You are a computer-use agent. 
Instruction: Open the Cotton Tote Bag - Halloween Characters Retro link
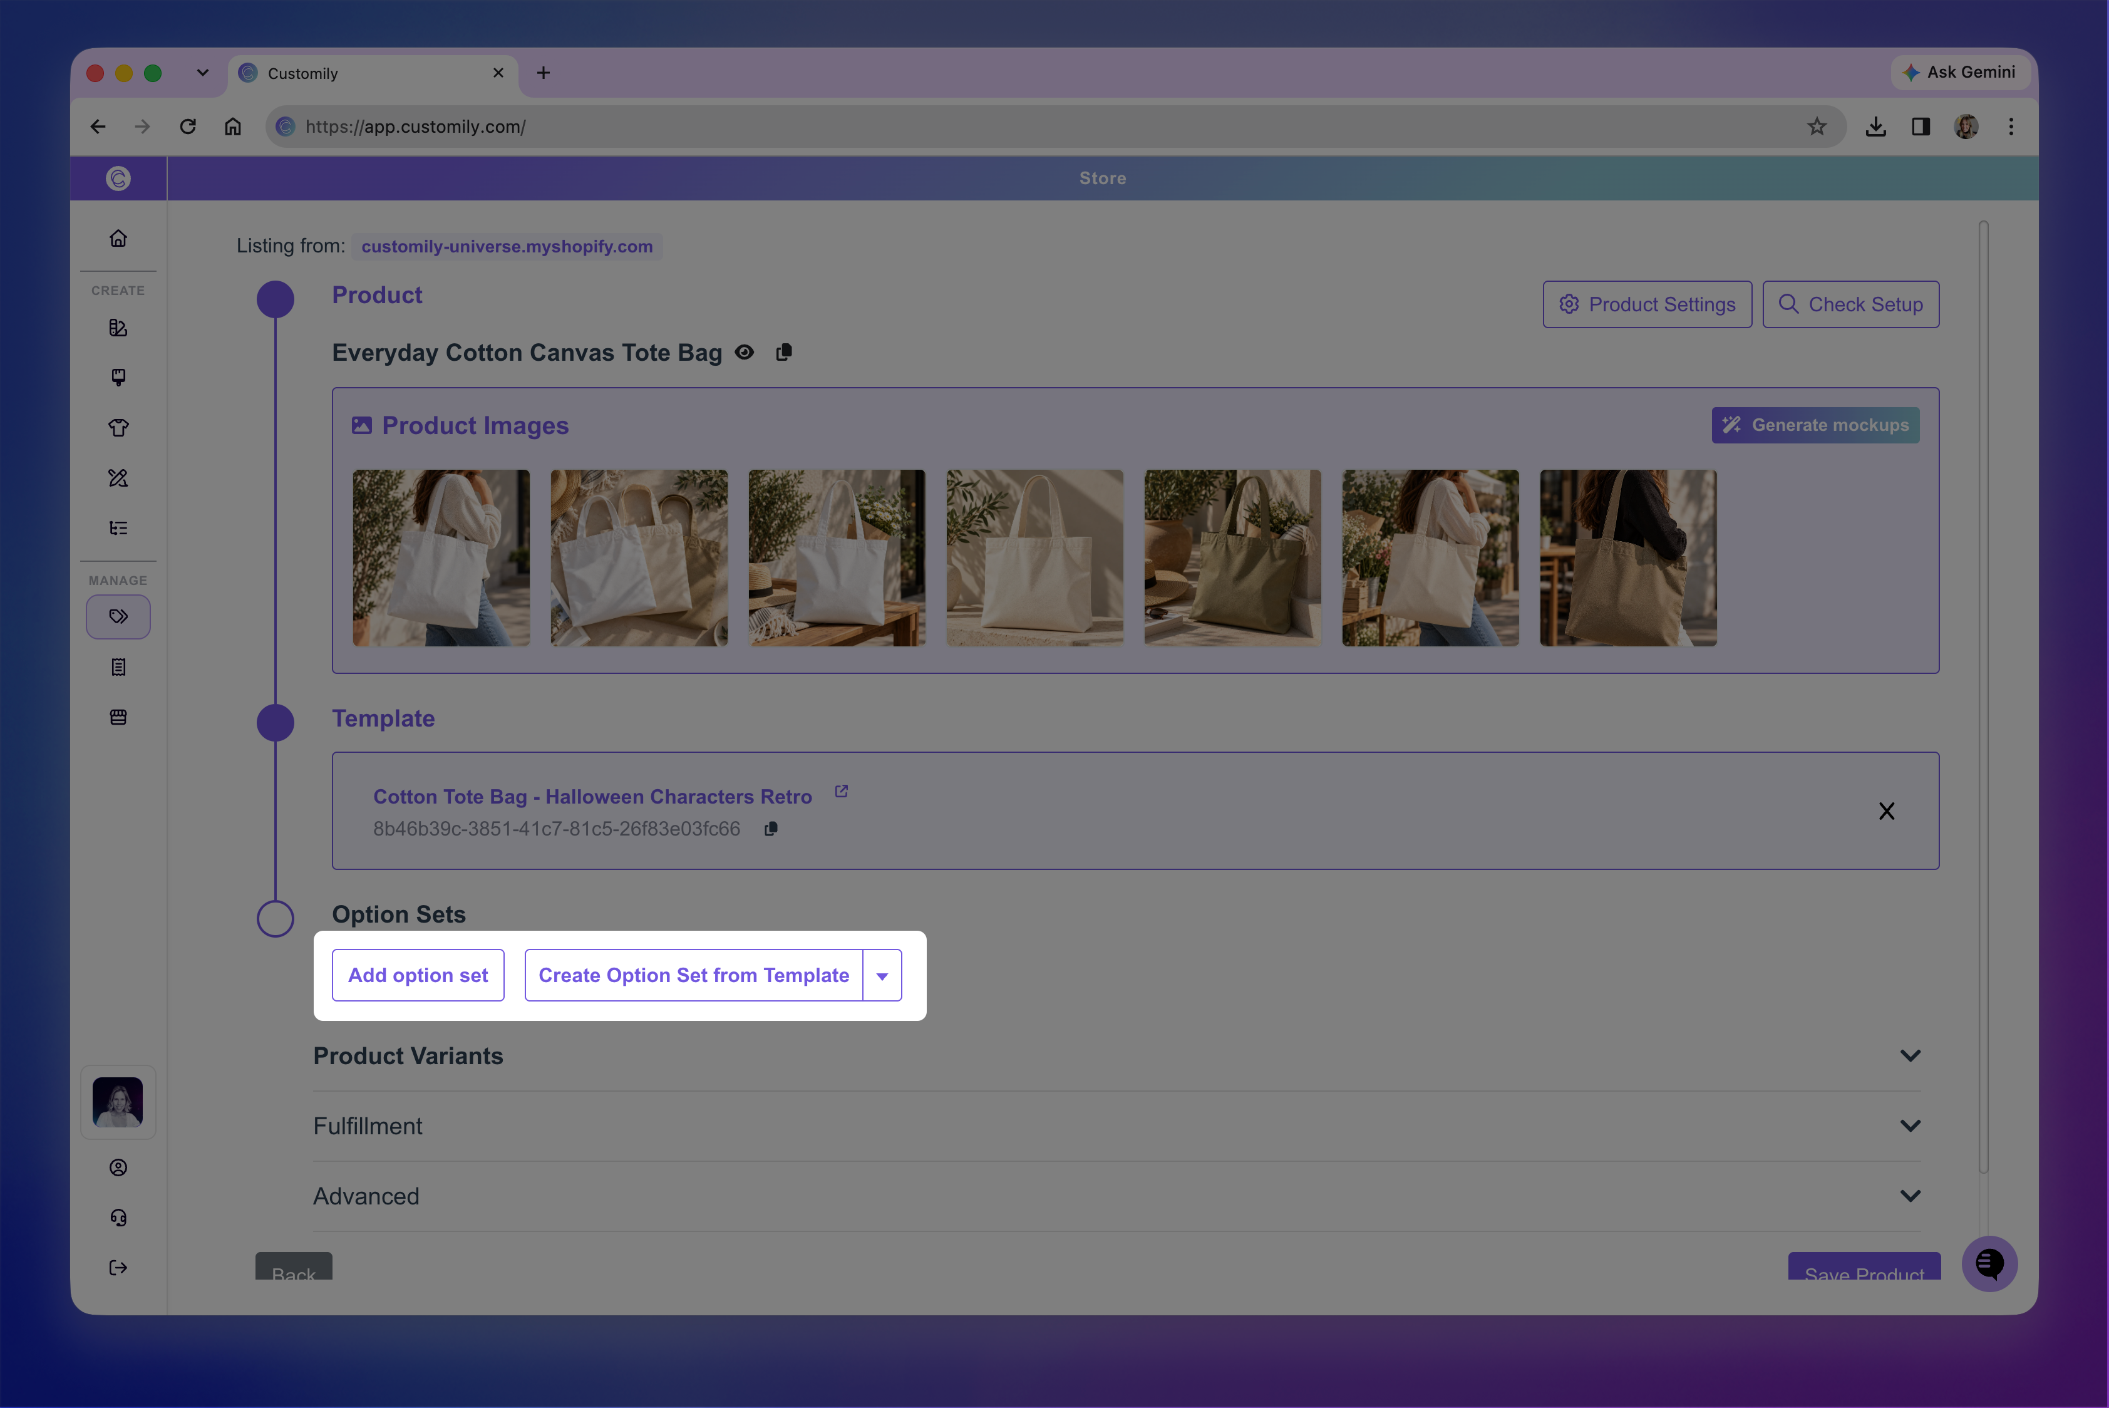[592, 797]
